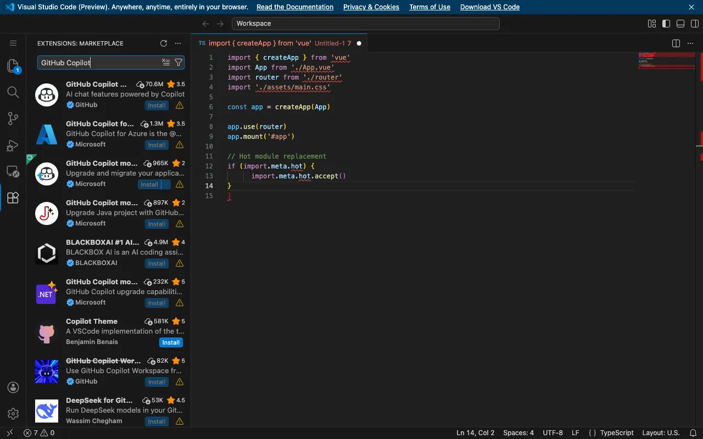
Task: Install GitHub Copilot modernization by 965K downloads
Action: pos(149,184)
